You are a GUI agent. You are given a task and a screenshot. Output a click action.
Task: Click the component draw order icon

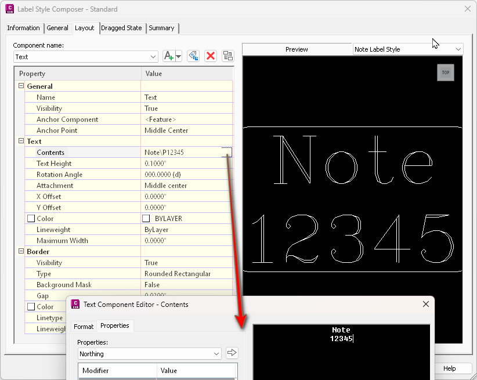[228, 56]
